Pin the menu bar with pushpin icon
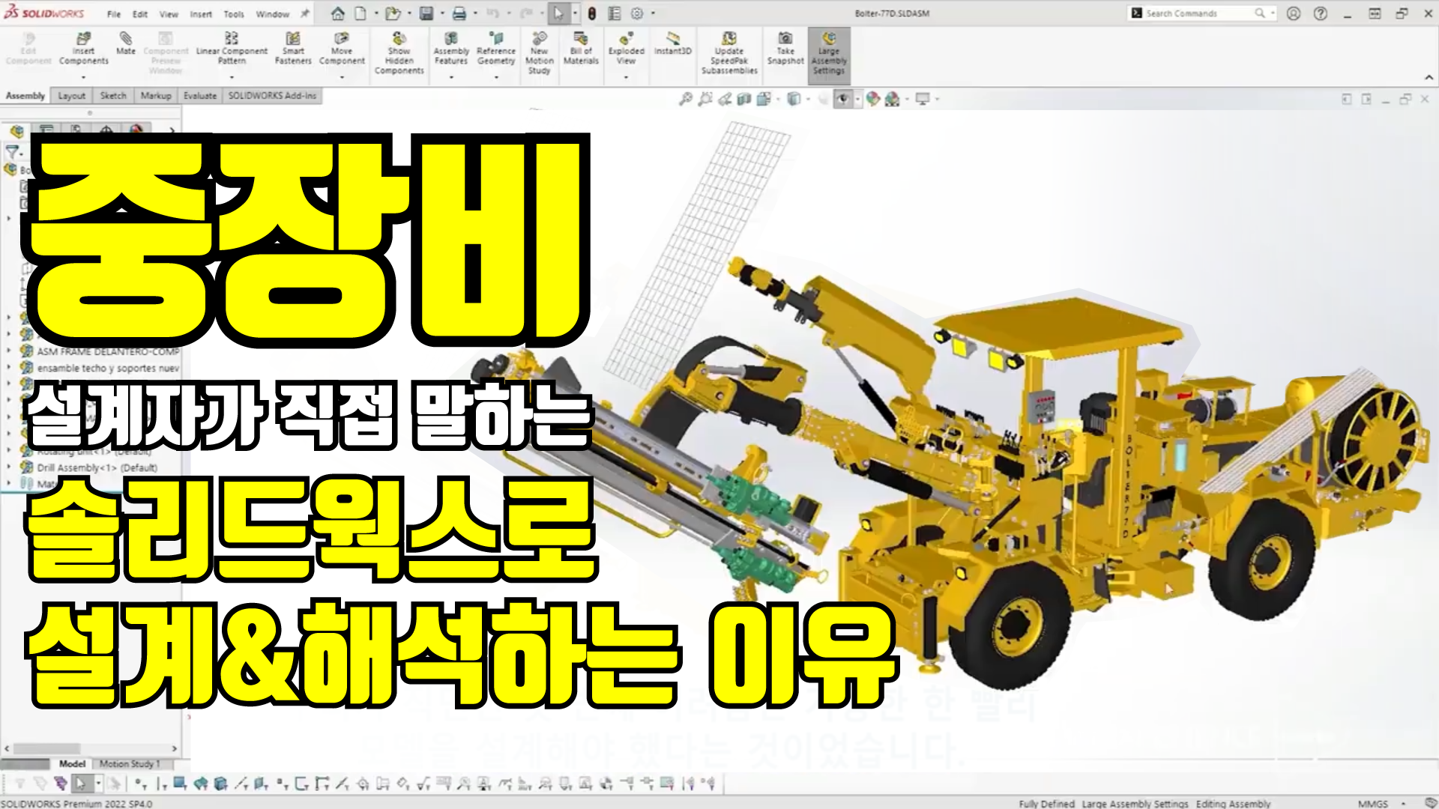Viewport: 1439px width, 809px height. 305,13
